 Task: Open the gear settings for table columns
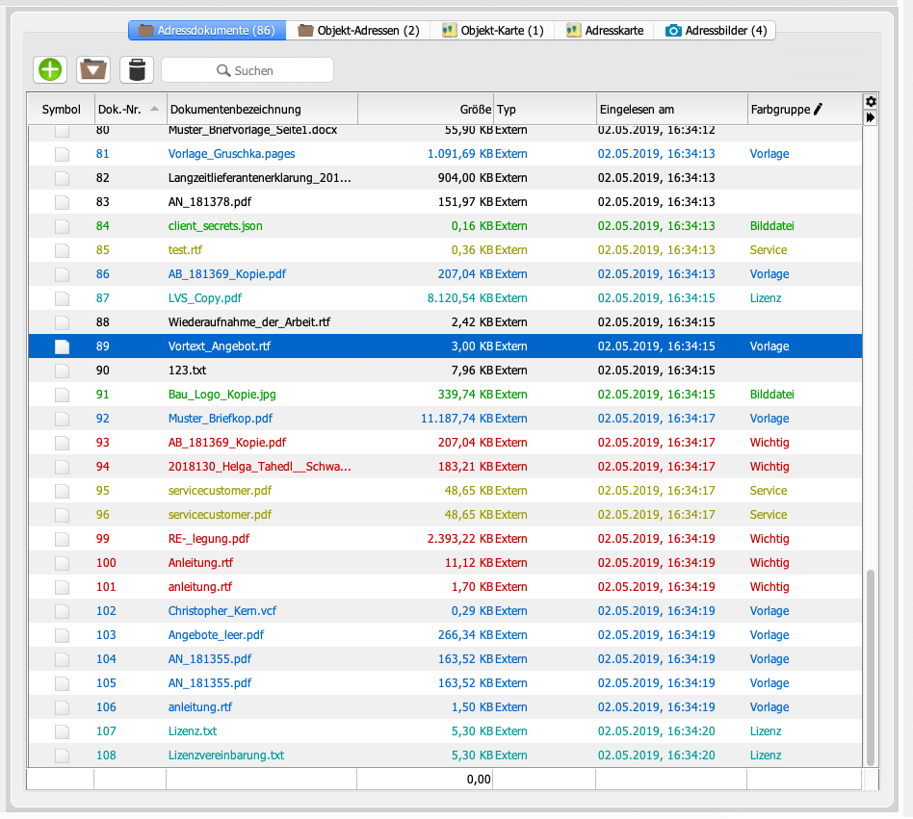point(871,102)
